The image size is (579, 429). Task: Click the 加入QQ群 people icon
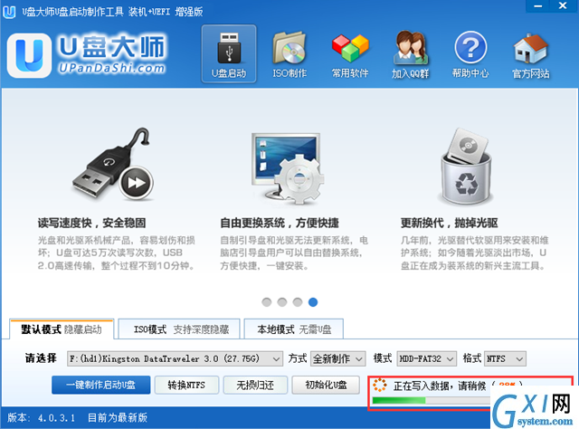click(410, 55)
